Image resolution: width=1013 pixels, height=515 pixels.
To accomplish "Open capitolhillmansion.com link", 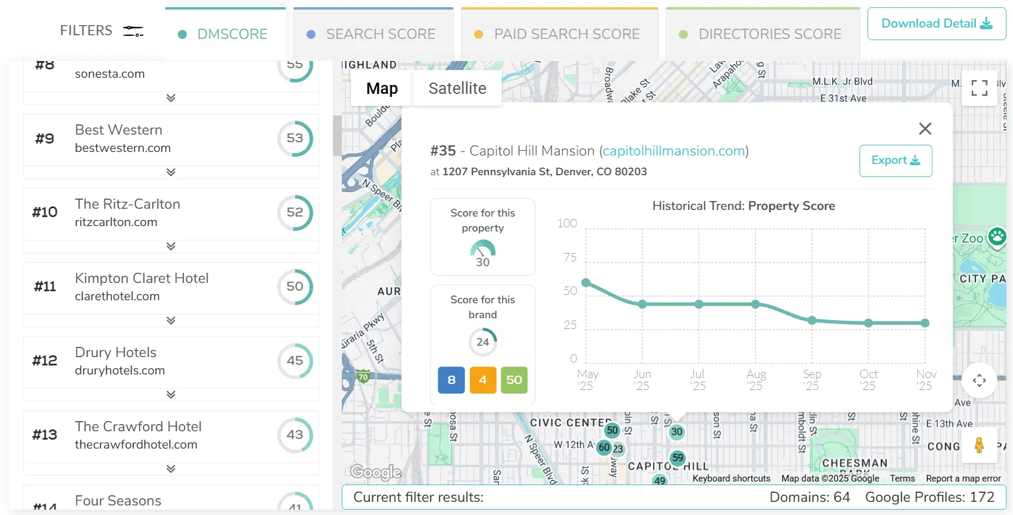I will click(x=674, y=151).
